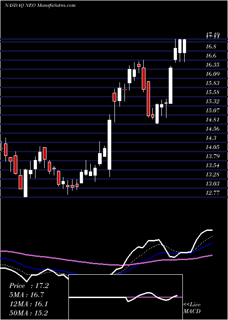Click the 5MA : 16.7 readout
The image size is (228, 320).
pyautogui.click(x=26, y=295)
